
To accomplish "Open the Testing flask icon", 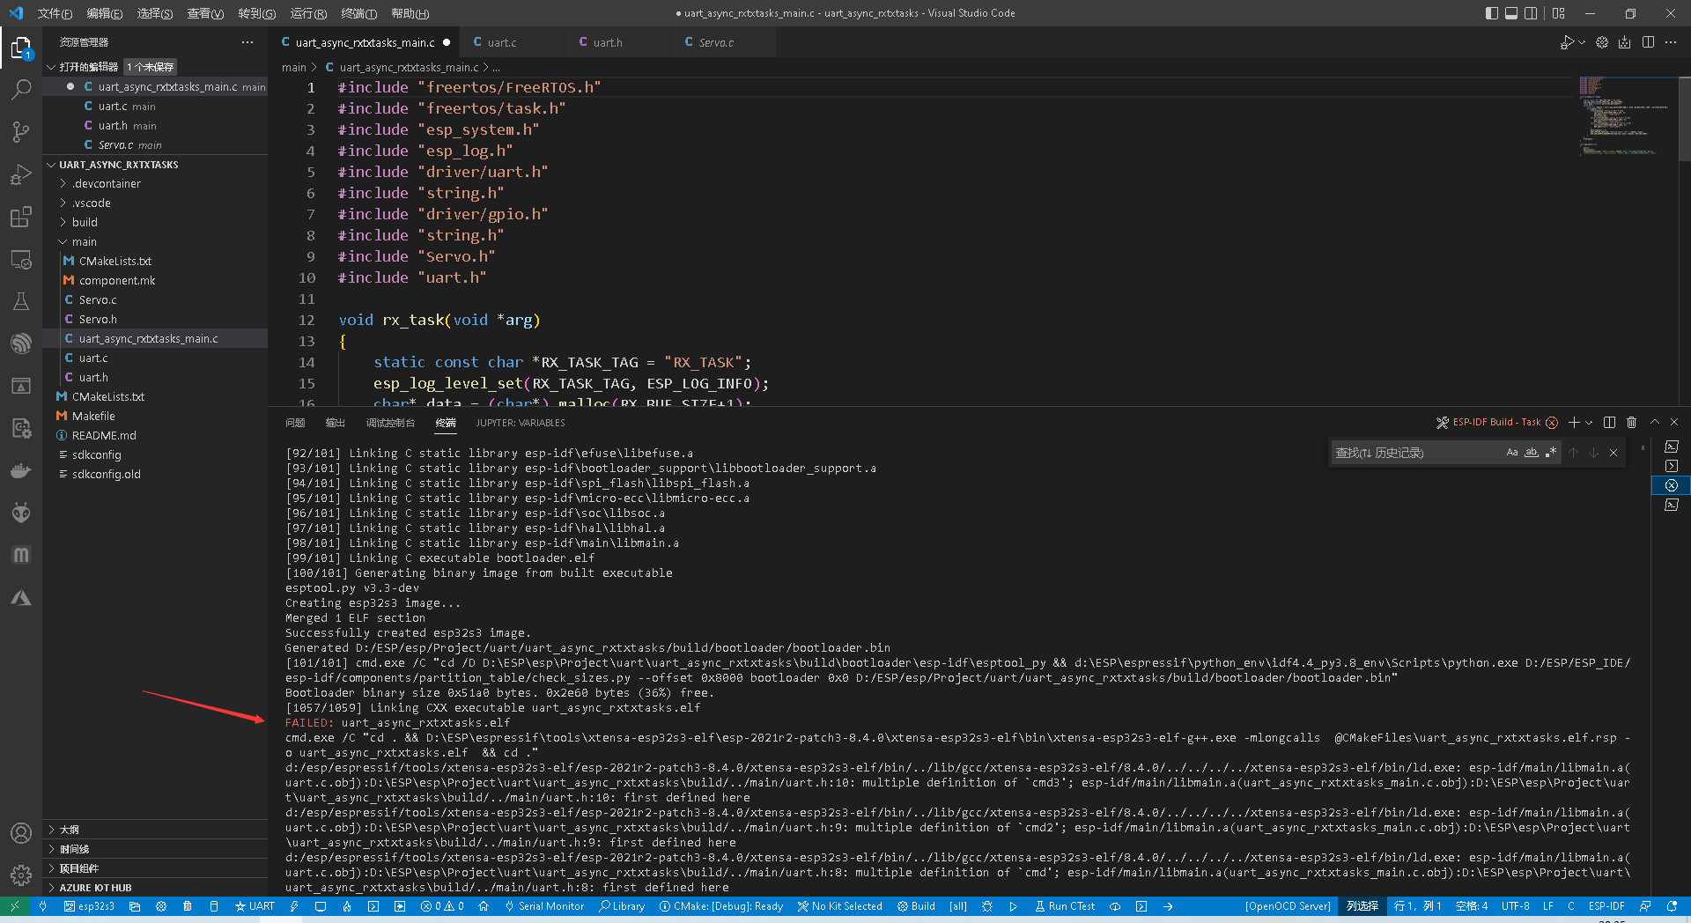I will [x=21, y=301].
